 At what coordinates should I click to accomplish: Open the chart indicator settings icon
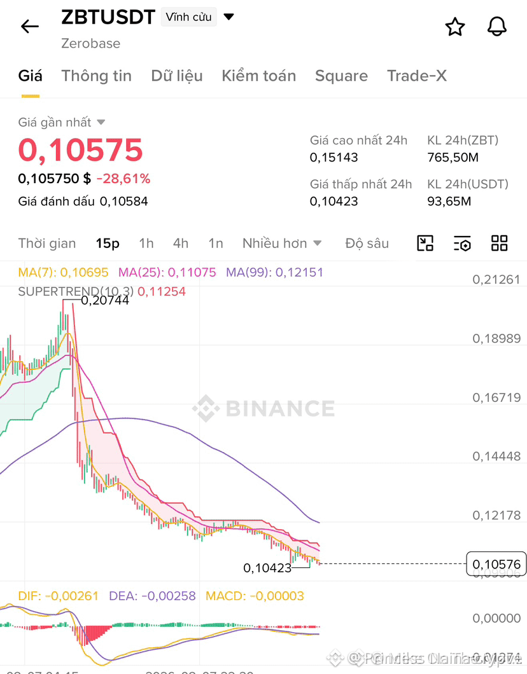click(x=462, y=244)
